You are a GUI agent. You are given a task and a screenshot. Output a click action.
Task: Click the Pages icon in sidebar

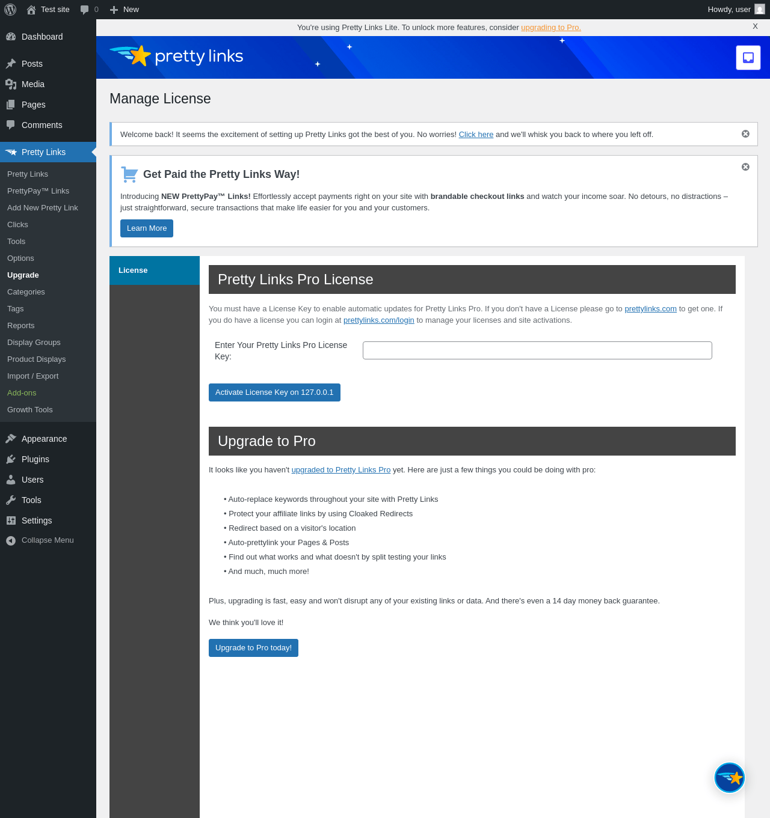tap(11, 105)
